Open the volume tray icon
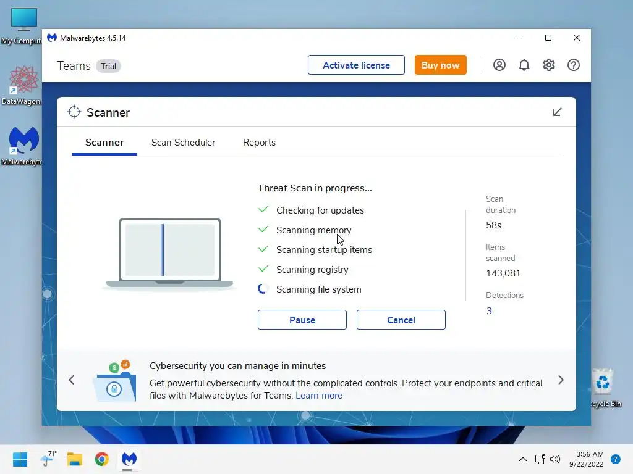This screenshot has width=633, height=474. 555,459
